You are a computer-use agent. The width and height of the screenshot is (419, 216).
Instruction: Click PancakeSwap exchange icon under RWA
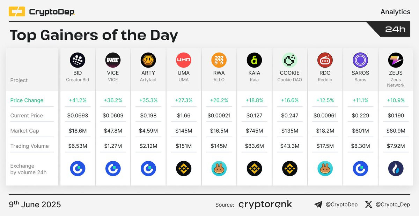219,169
